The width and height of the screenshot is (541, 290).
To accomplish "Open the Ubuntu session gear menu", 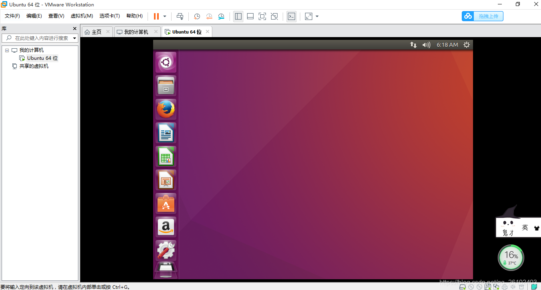I will point(467,45).
